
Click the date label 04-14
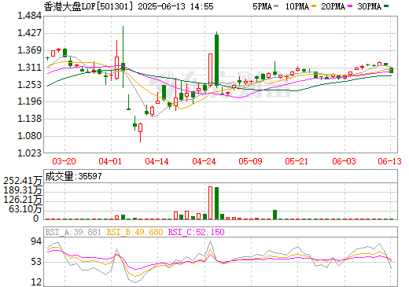click(x=157, y=161)
